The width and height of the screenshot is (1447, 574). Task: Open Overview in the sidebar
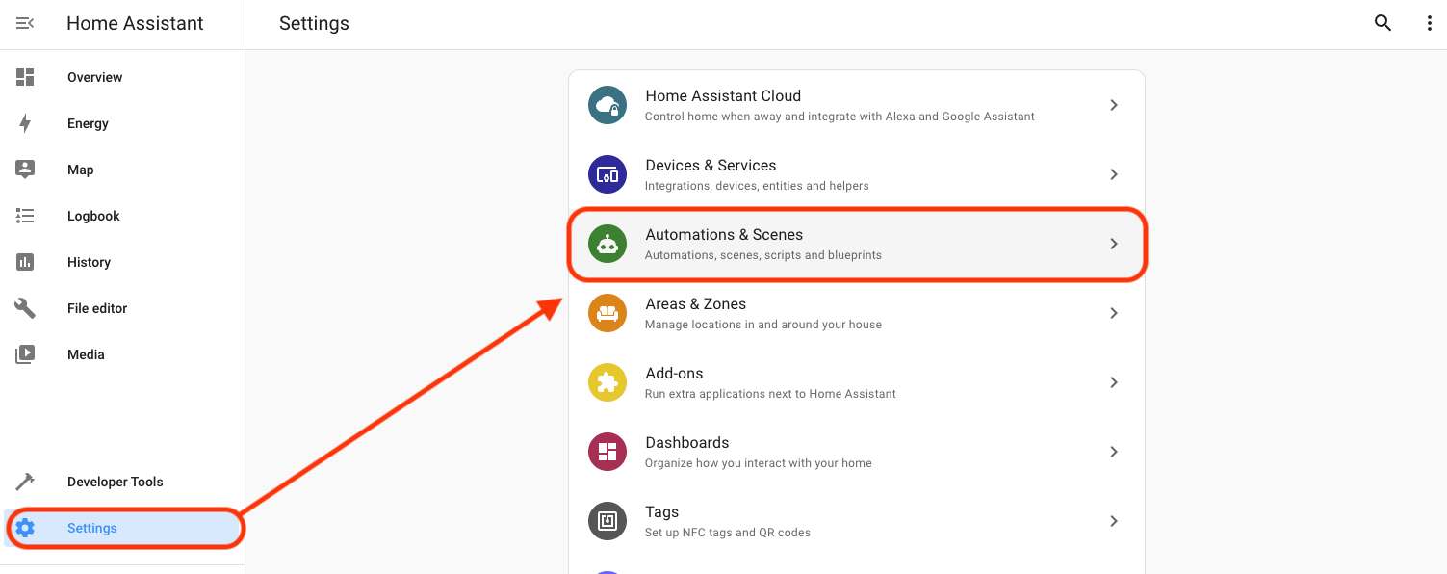click(x=94, y=77)
